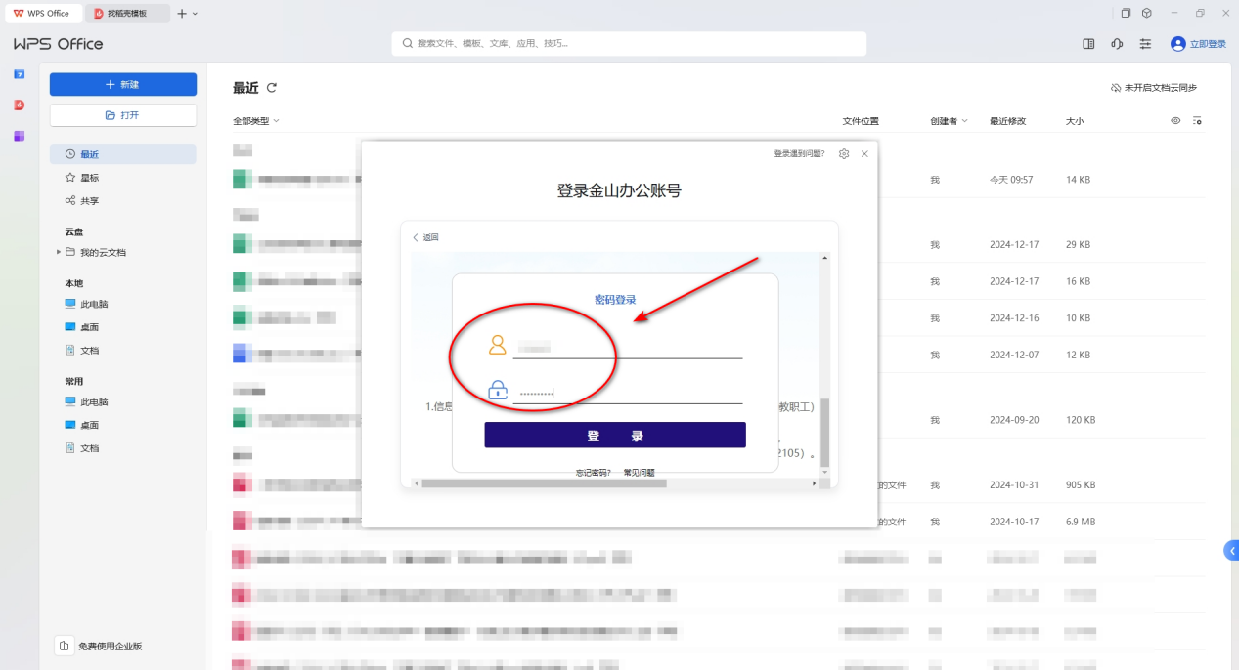Click the file row modified 今天 09:57

pos(719,180)
